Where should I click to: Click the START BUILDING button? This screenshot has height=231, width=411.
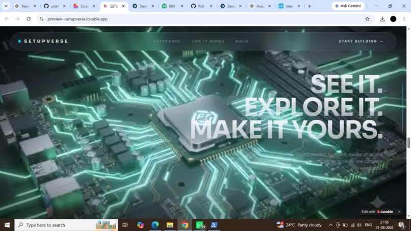point(361,41)
